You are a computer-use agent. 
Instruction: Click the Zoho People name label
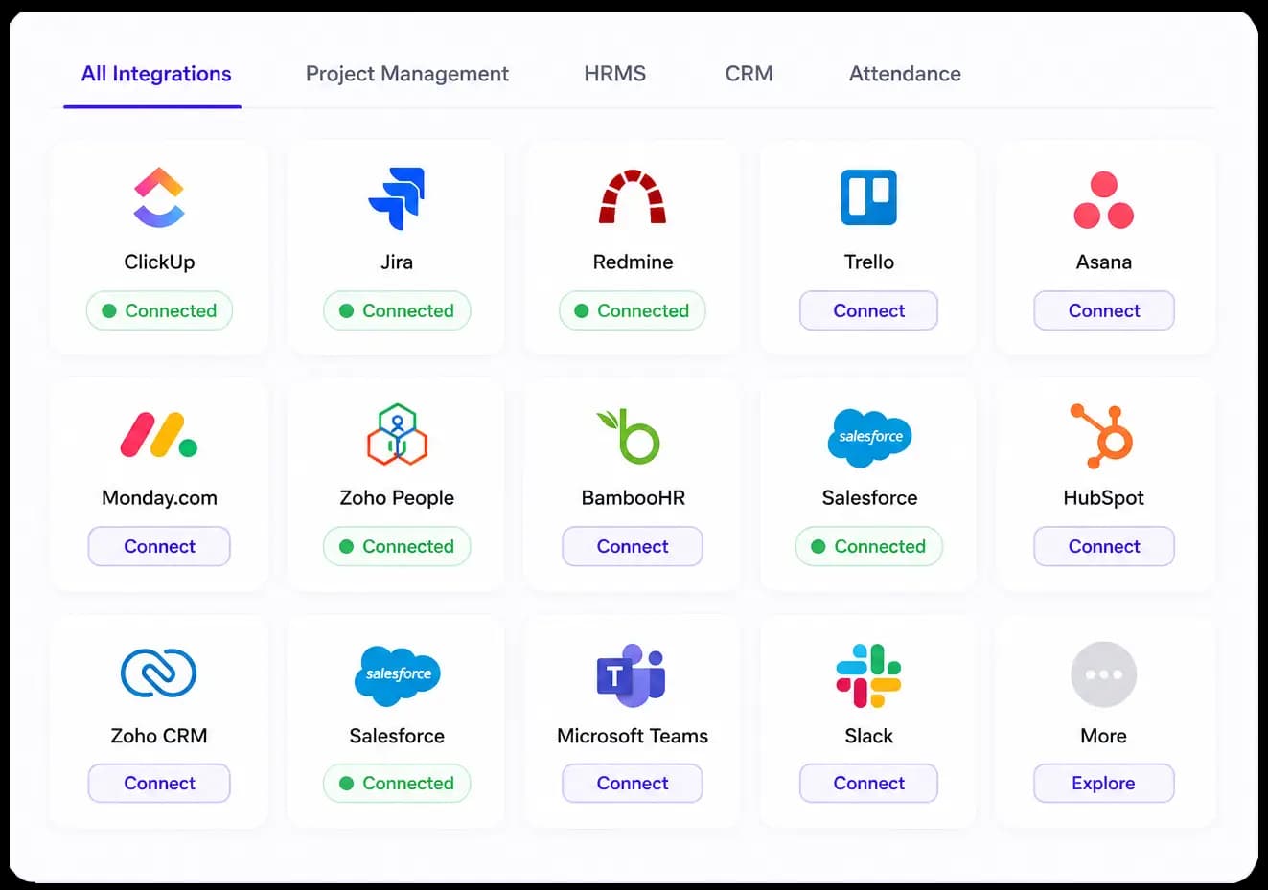[397, 497]
